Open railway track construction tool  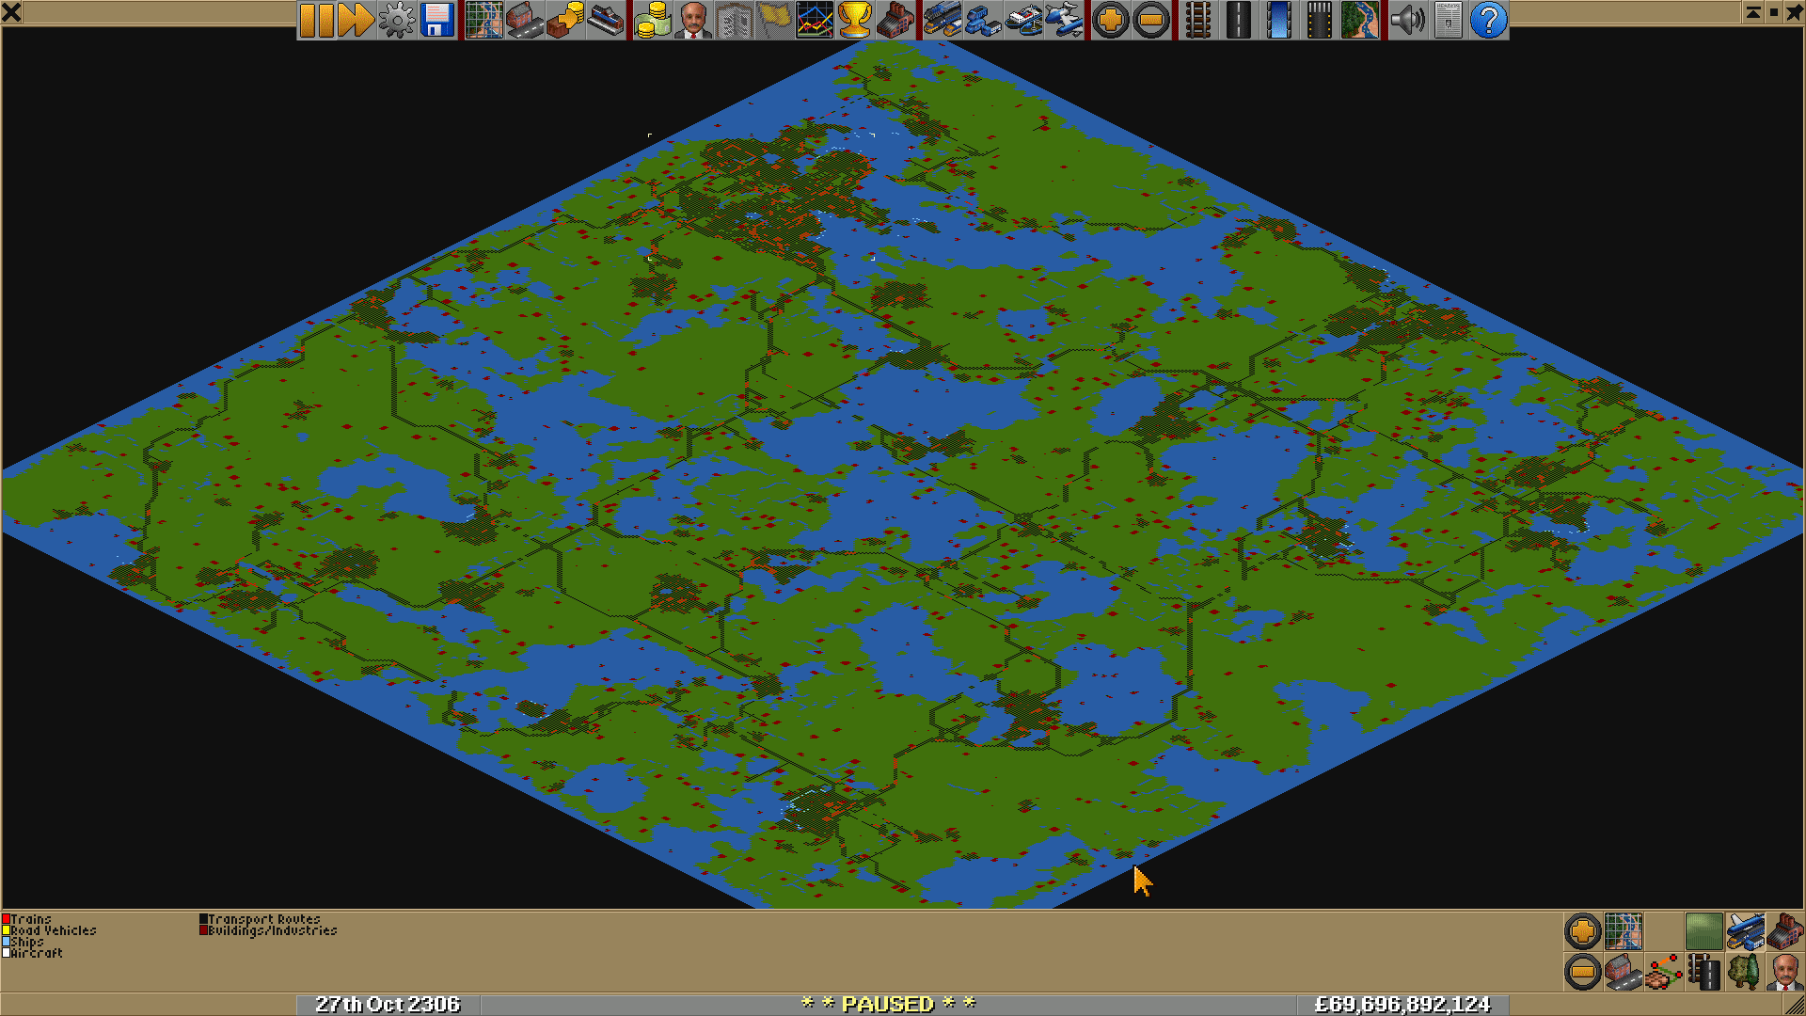(x=1197, y=20)
